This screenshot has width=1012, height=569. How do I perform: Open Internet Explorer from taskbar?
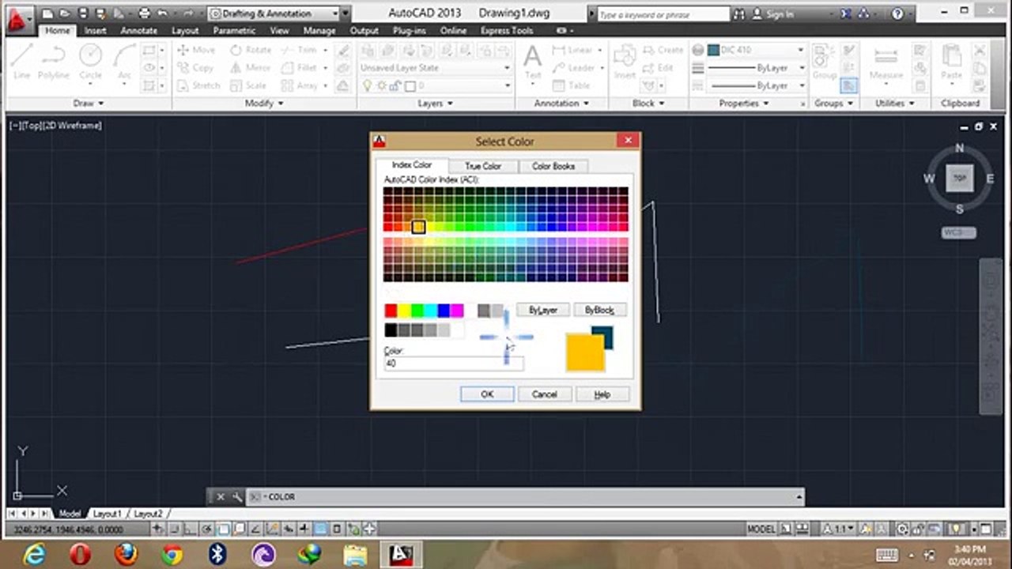pos(35,555)
